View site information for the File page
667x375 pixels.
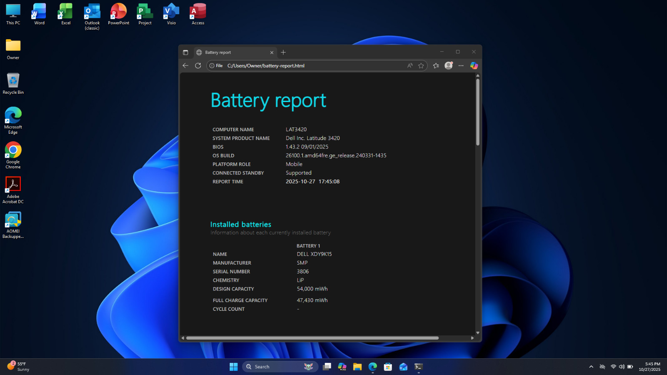(x=216, y=66)
